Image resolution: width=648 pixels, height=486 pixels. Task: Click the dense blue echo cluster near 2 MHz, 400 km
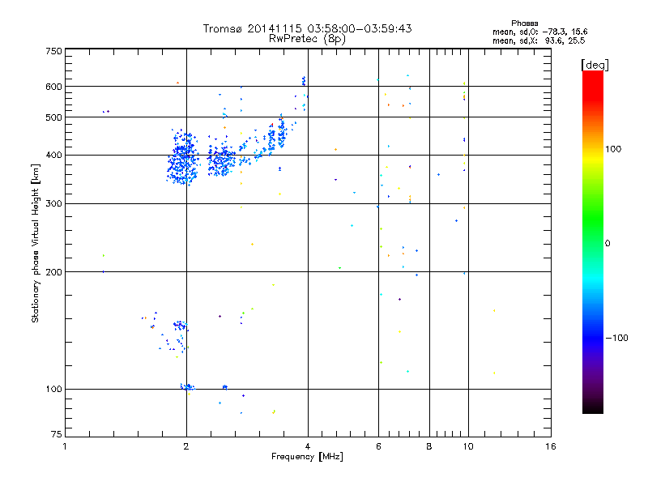point(183,157)
